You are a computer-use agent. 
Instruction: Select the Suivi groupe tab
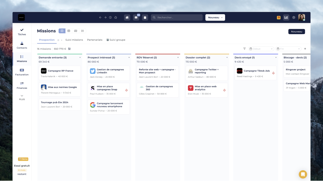pyautogui.click(x=116, y=40)
